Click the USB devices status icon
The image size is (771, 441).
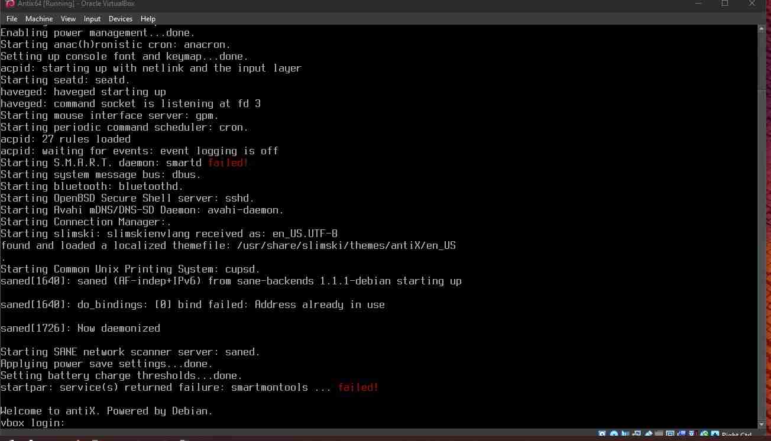point(648,436)
